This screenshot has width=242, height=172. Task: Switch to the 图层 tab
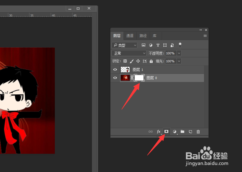click(x=117, y=36)
